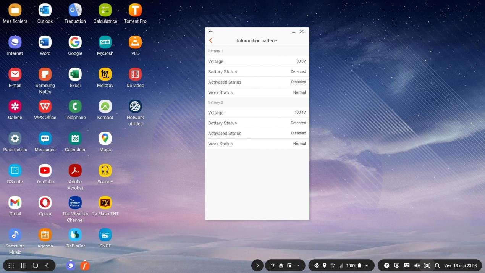Launch the SNCF app
The height and width of the screenshot is (273, 485).
[x=105, y=234]
